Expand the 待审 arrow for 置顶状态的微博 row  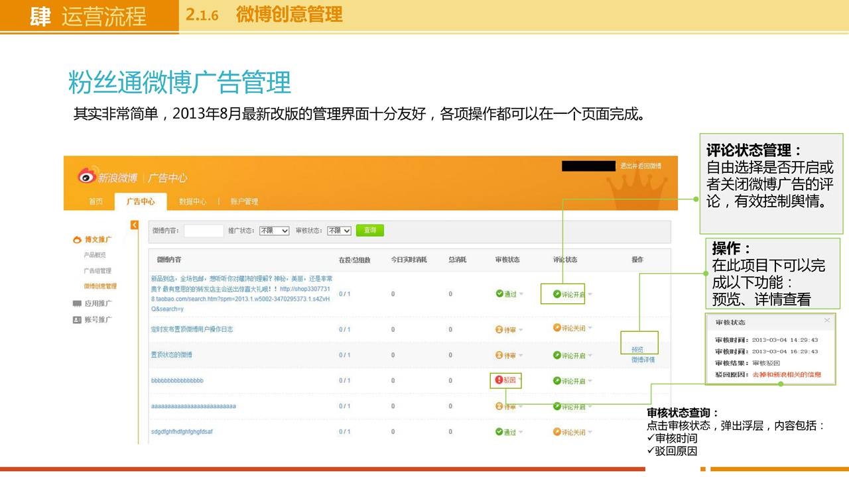point(521,356)
